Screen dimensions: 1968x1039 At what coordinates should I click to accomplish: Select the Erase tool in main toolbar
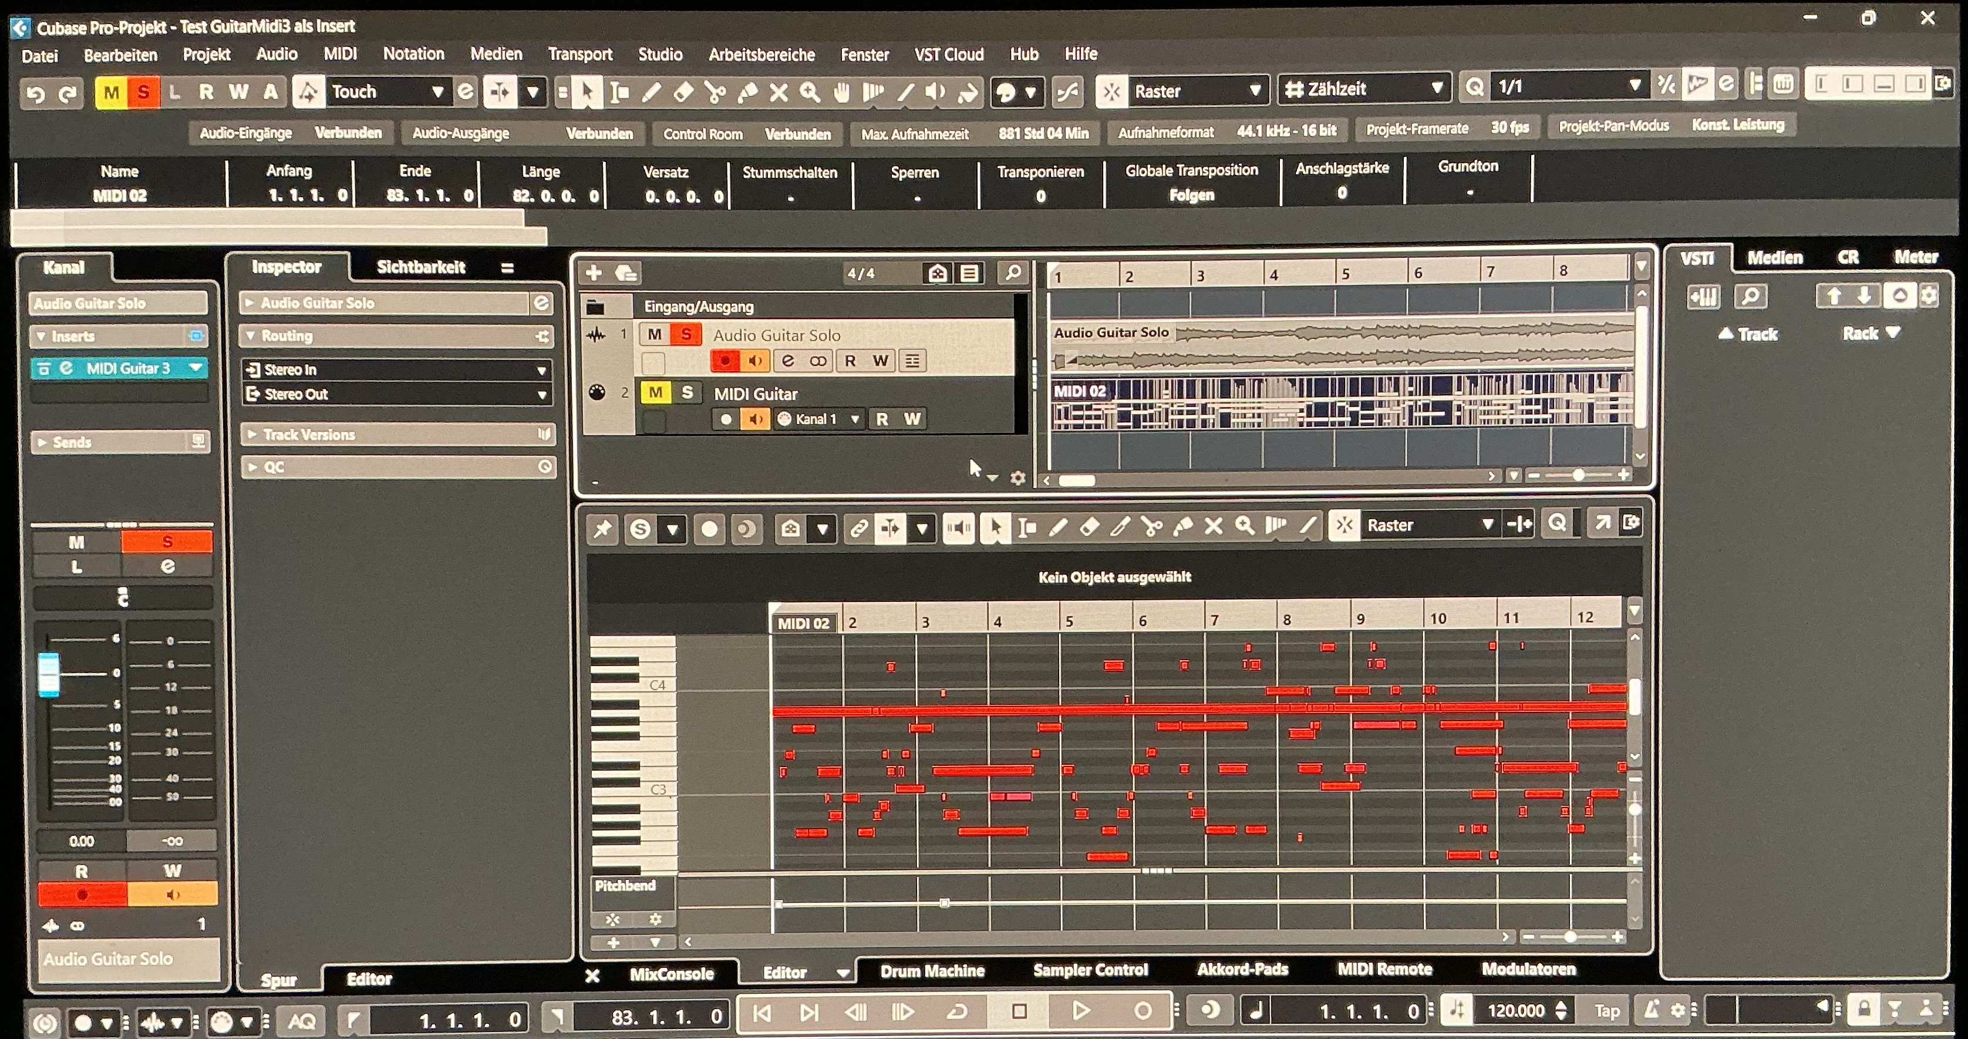coord(683,93)
